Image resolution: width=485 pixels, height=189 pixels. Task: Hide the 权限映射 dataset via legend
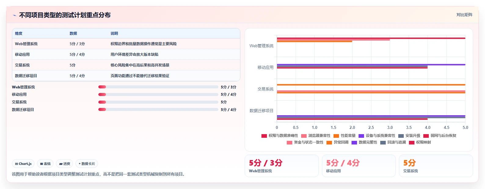click(x=420, y=142)
